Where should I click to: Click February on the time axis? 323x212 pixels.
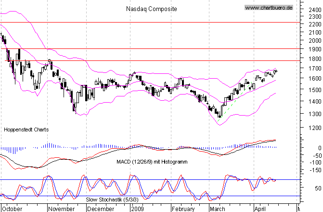[184, 209]
